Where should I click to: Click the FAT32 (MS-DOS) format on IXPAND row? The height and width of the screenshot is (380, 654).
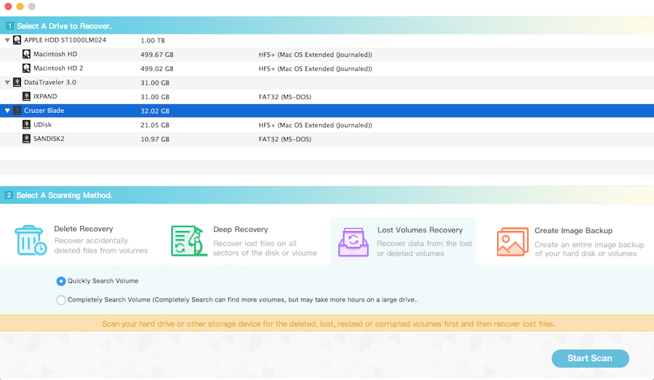[285, 97]
